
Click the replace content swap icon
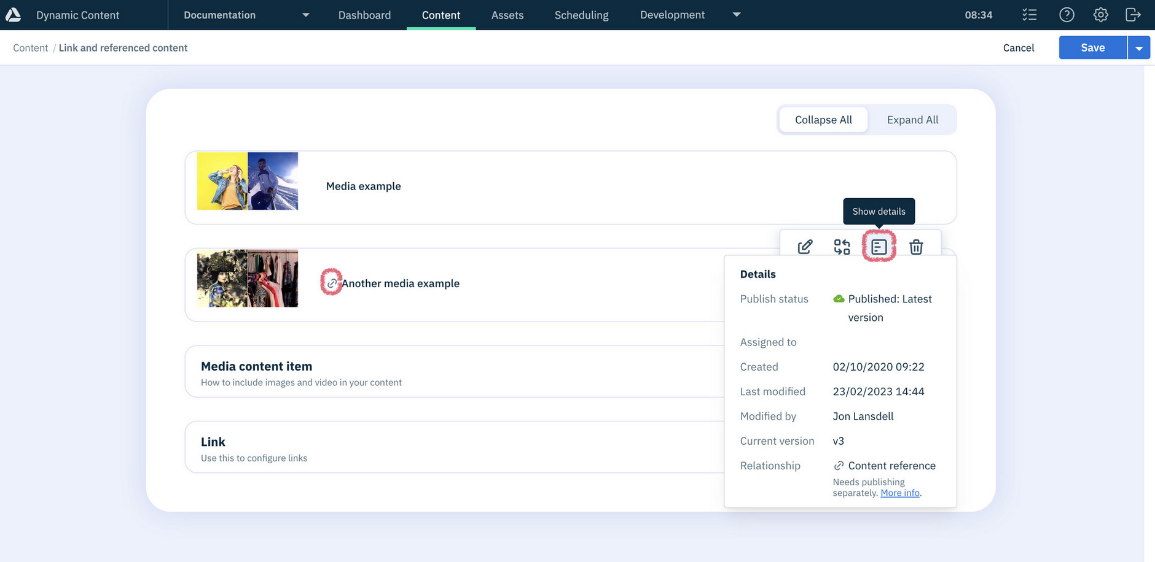point(842,247)
